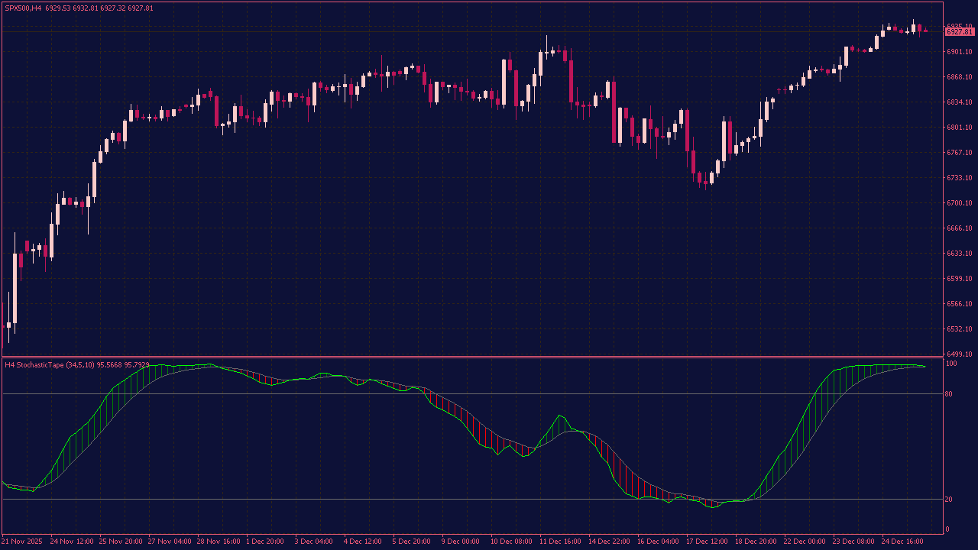Select the 20 level line of StochasticTape
Image resolution: width=978 pixels, height=550 pixels.
click(306, 500)
